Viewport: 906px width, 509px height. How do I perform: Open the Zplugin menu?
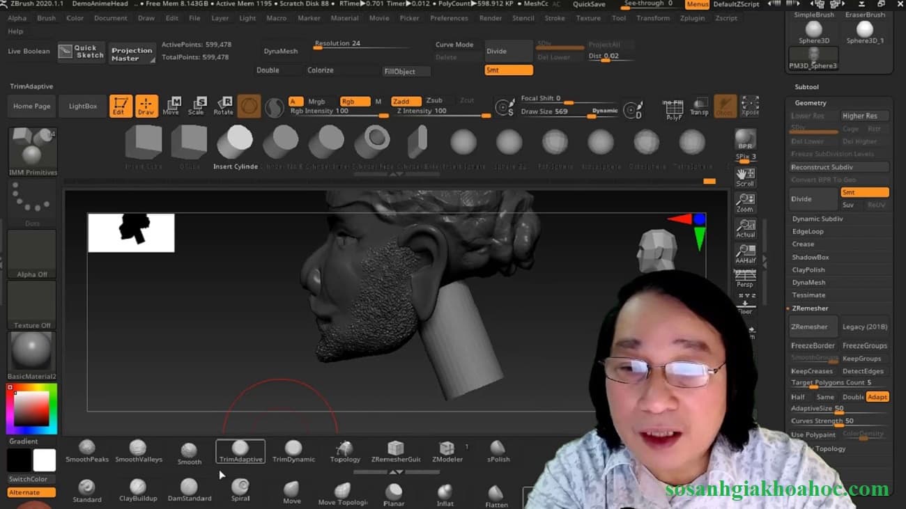[692, 18]
